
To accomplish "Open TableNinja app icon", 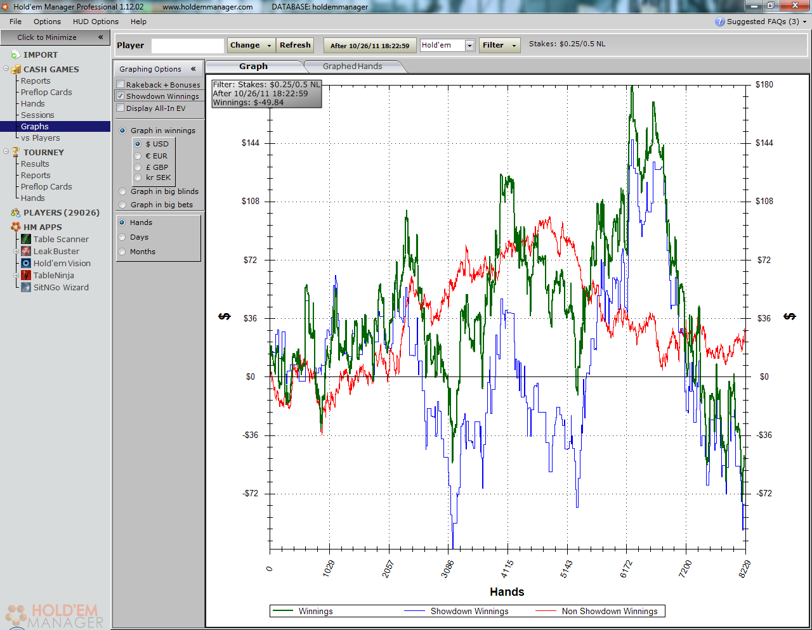I will point(26,275).
